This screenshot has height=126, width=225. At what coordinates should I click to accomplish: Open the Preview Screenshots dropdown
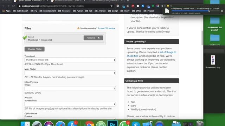point(70,104)
